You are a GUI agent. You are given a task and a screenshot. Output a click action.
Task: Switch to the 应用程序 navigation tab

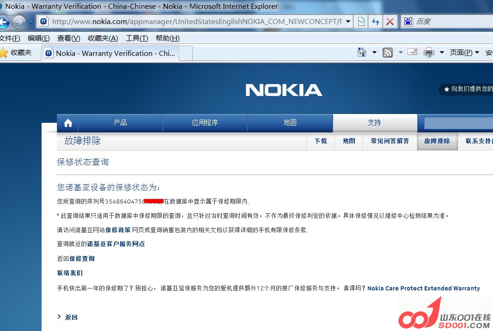coord(205,123)
